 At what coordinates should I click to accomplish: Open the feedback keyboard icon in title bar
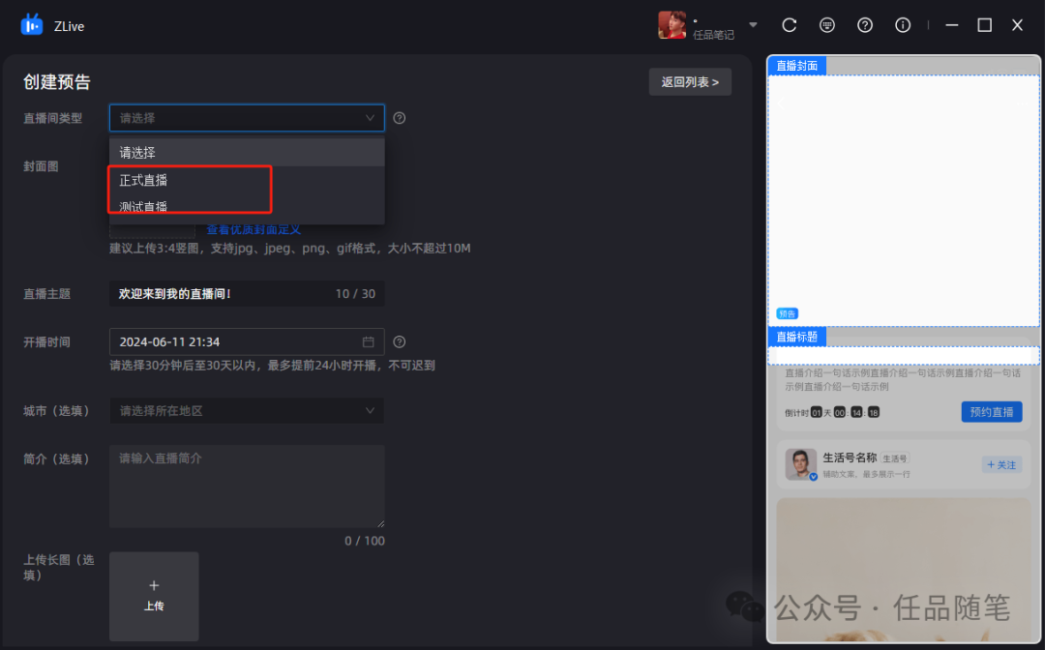pos(826,25)
